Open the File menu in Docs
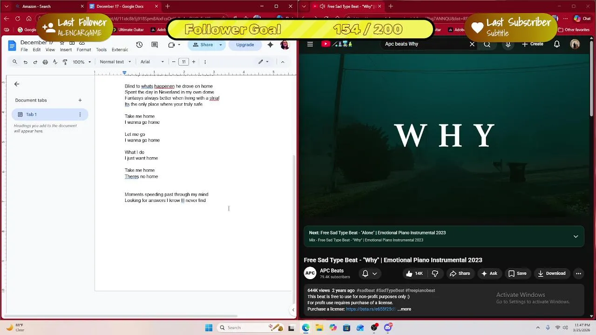596x335 pixels. (x=24, y=50)
